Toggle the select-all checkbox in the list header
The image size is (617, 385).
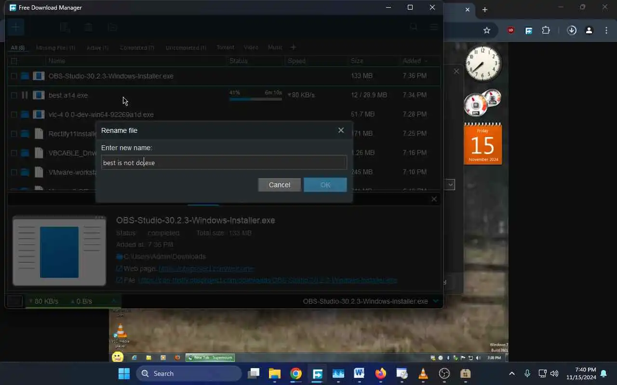point(14,61)
